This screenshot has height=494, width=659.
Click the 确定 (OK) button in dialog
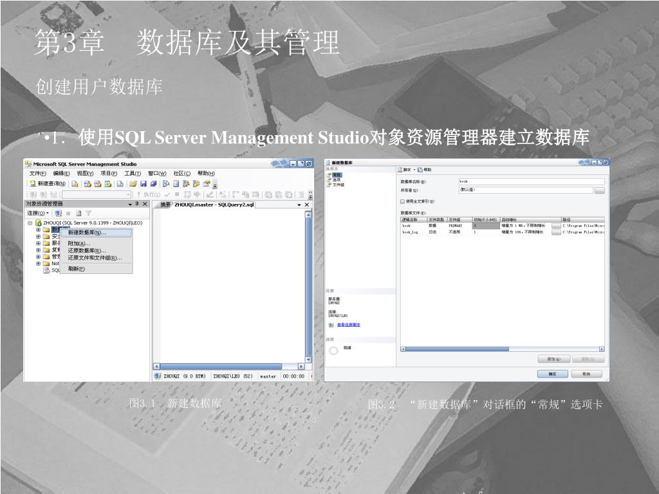tap(552, 374)
